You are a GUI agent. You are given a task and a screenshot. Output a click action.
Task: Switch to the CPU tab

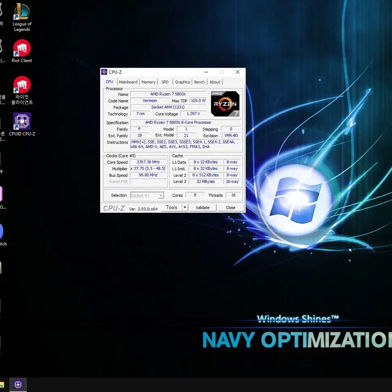[x=109, y=82]
